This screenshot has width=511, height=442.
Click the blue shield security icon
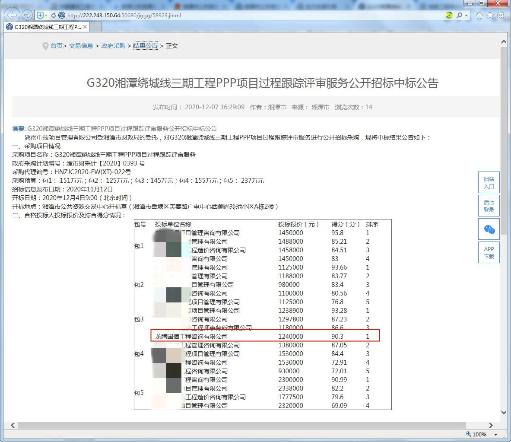click(40, 15)
